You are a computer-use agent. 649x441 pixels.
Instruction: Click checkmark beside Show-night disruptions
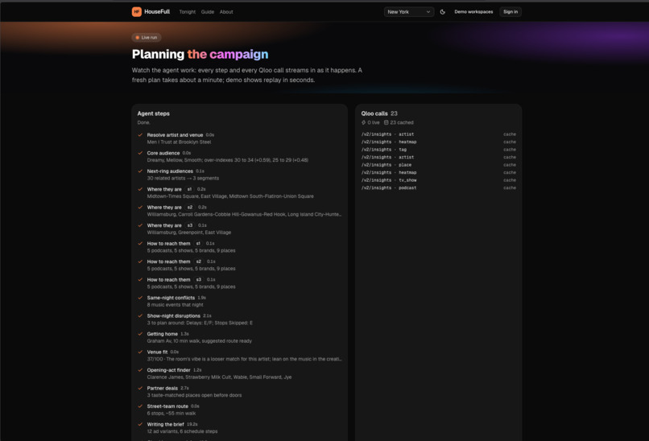(140, 315)
